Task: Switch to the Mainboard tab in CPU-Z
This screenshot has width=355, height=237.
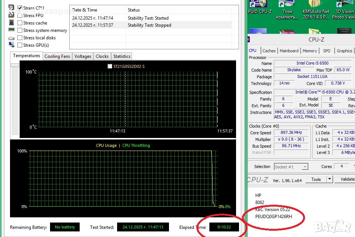Action: click(289, 51)
